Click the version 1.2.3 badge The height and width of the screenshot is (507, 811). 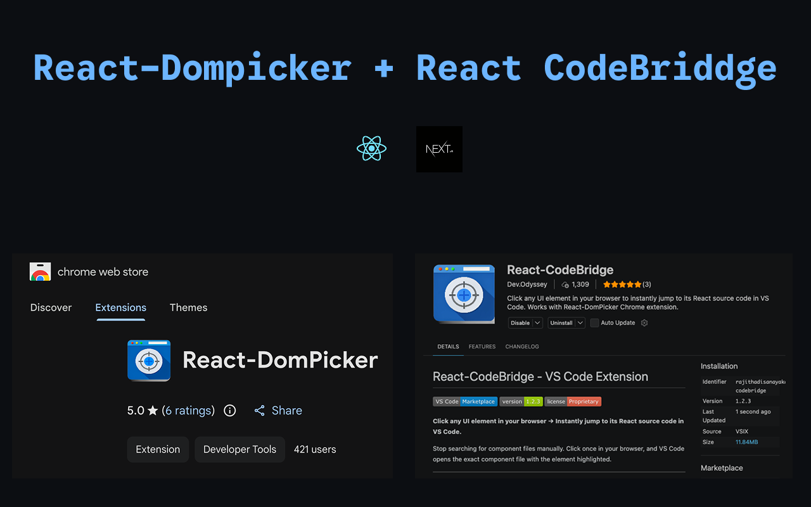click(521, 402)
